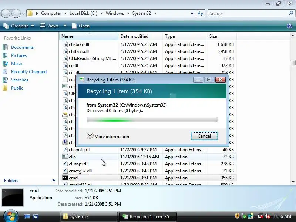Sort by Size column header

[222, 36]
